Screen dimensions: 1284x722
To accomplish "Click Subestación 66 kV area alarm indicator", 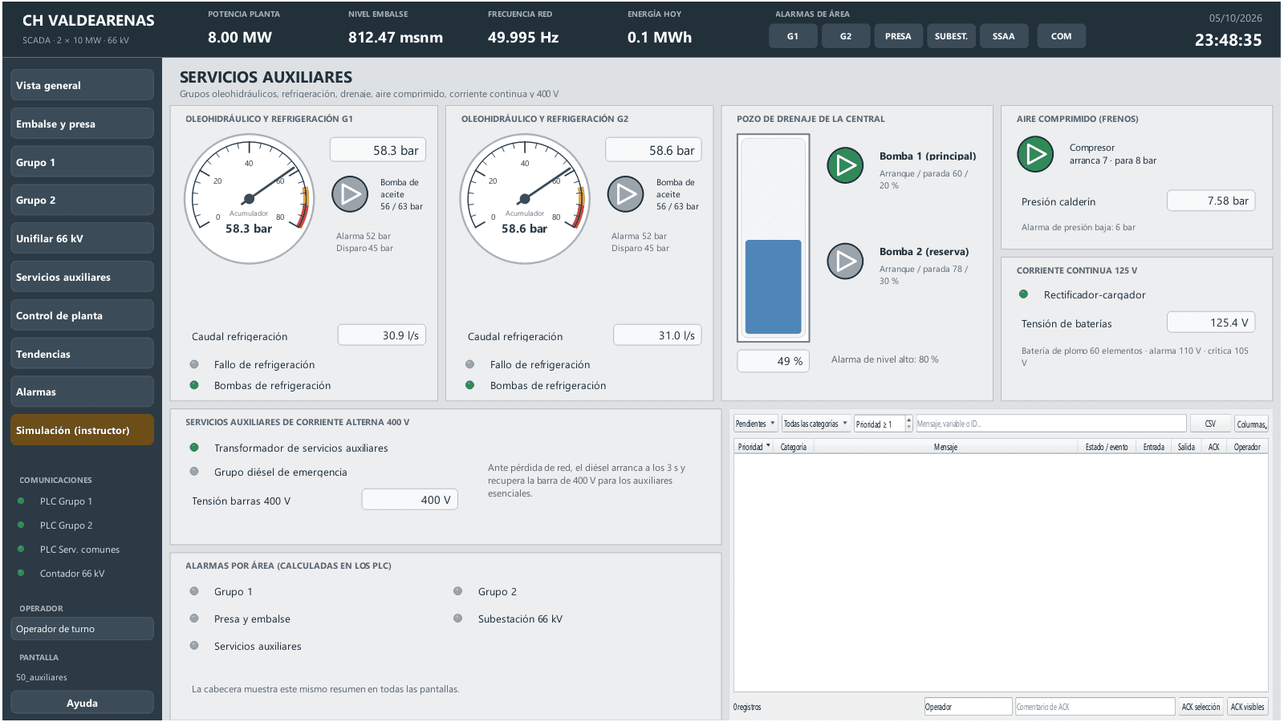I will [457, 619].
